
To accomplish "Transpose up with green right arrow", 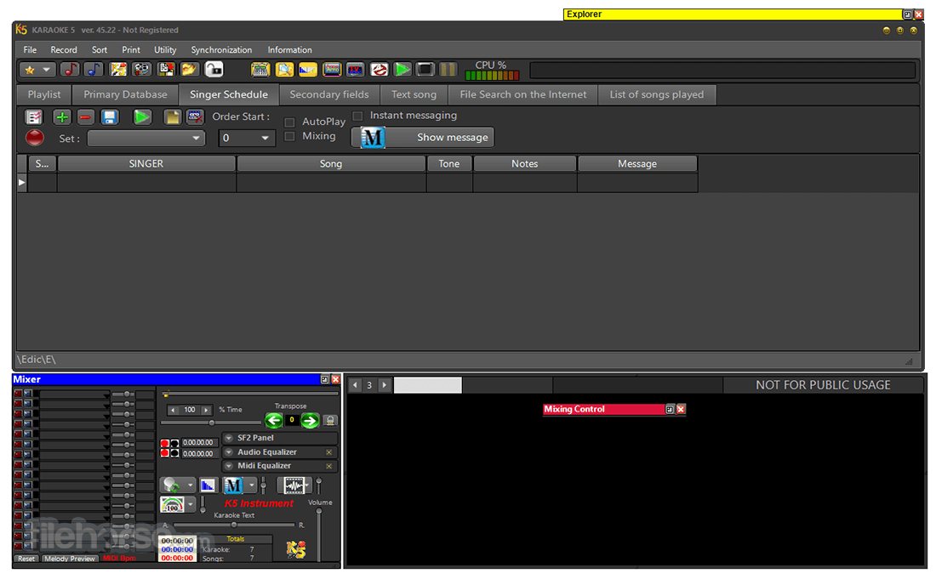I will point(310,420).
